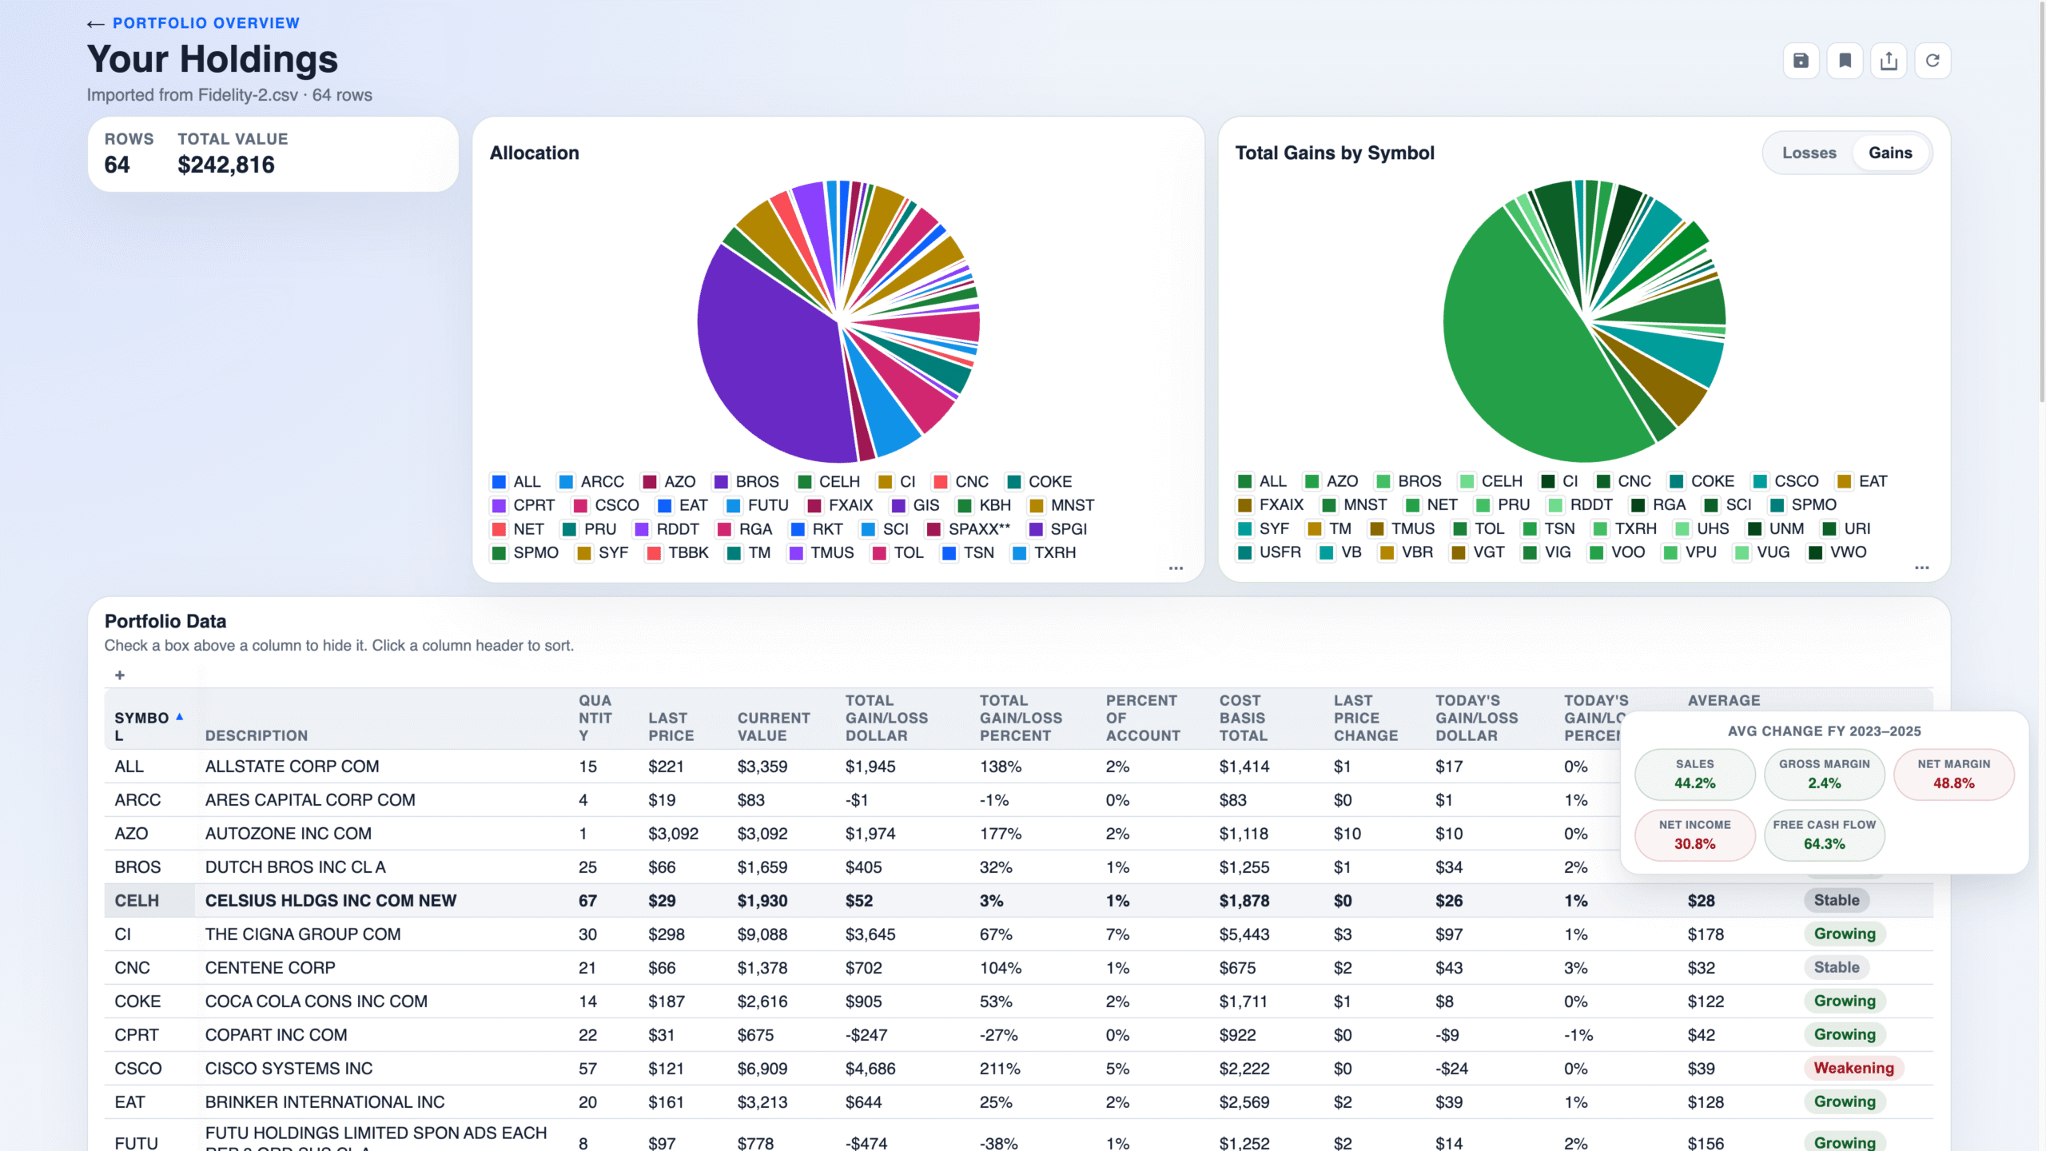Image resolution: width=2046 pixels, height=1151 pixels.
Task: Click the back arrow beside Portfolio Overview
Action: [96, 24]
